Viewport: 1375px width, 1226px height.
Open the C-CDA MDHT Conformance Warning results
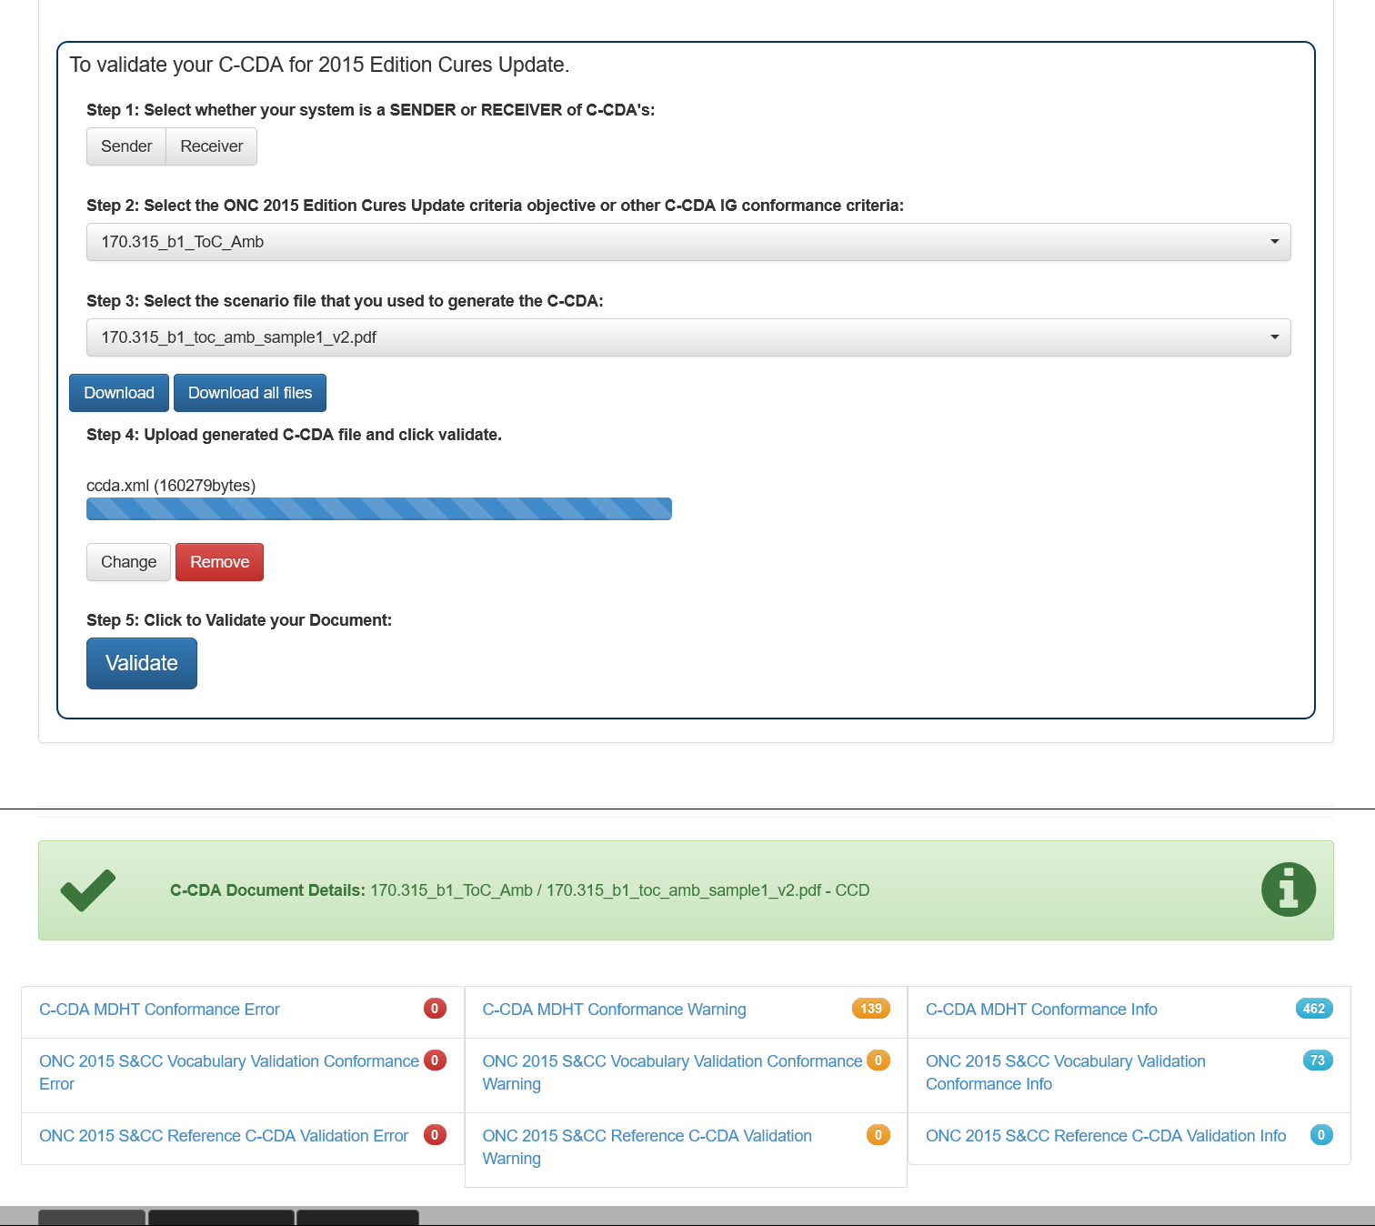coord(615,1009)
